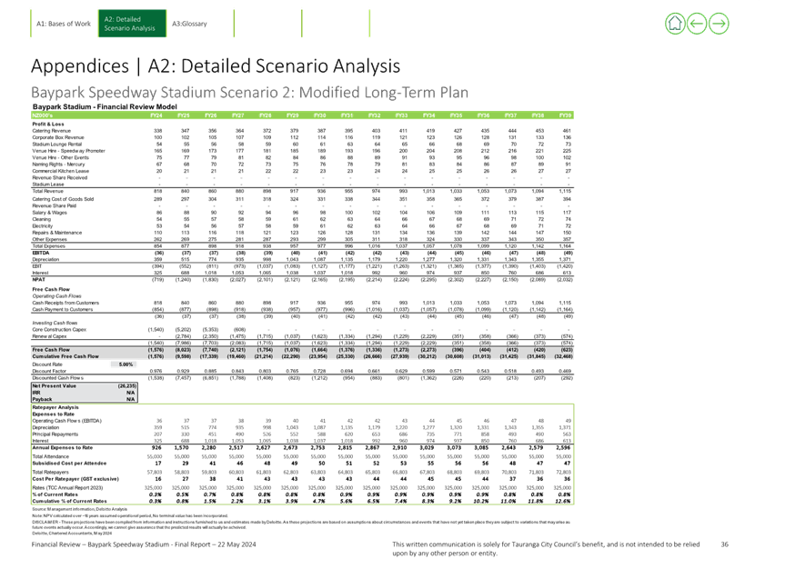Click the 'Cleaning' row label
This screenshot has height=569, width=805.
click(x=42, y=219)
